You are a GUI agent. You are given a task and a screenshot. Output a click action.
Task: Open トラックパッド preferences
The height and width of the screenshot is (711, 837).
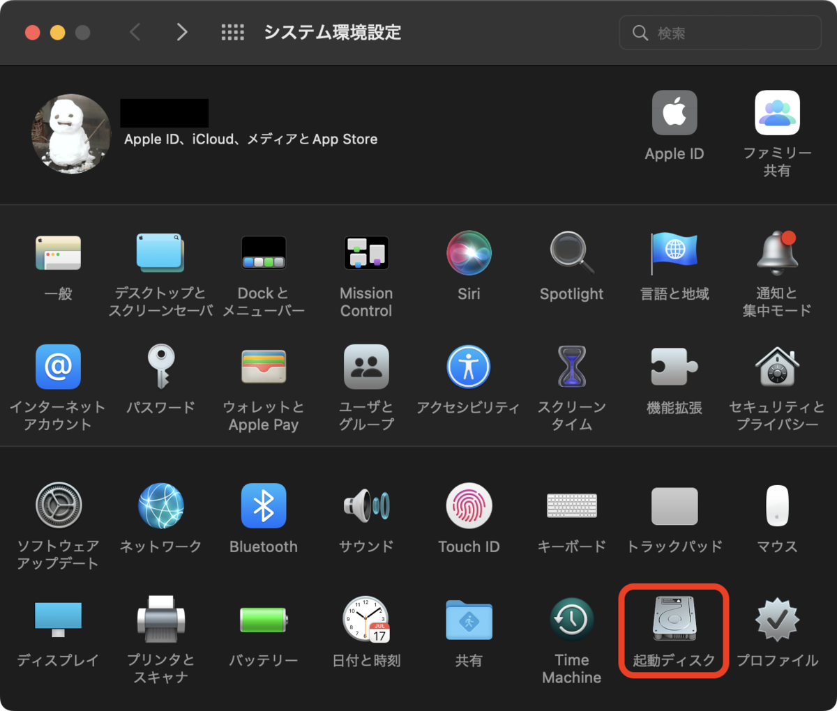674,505
